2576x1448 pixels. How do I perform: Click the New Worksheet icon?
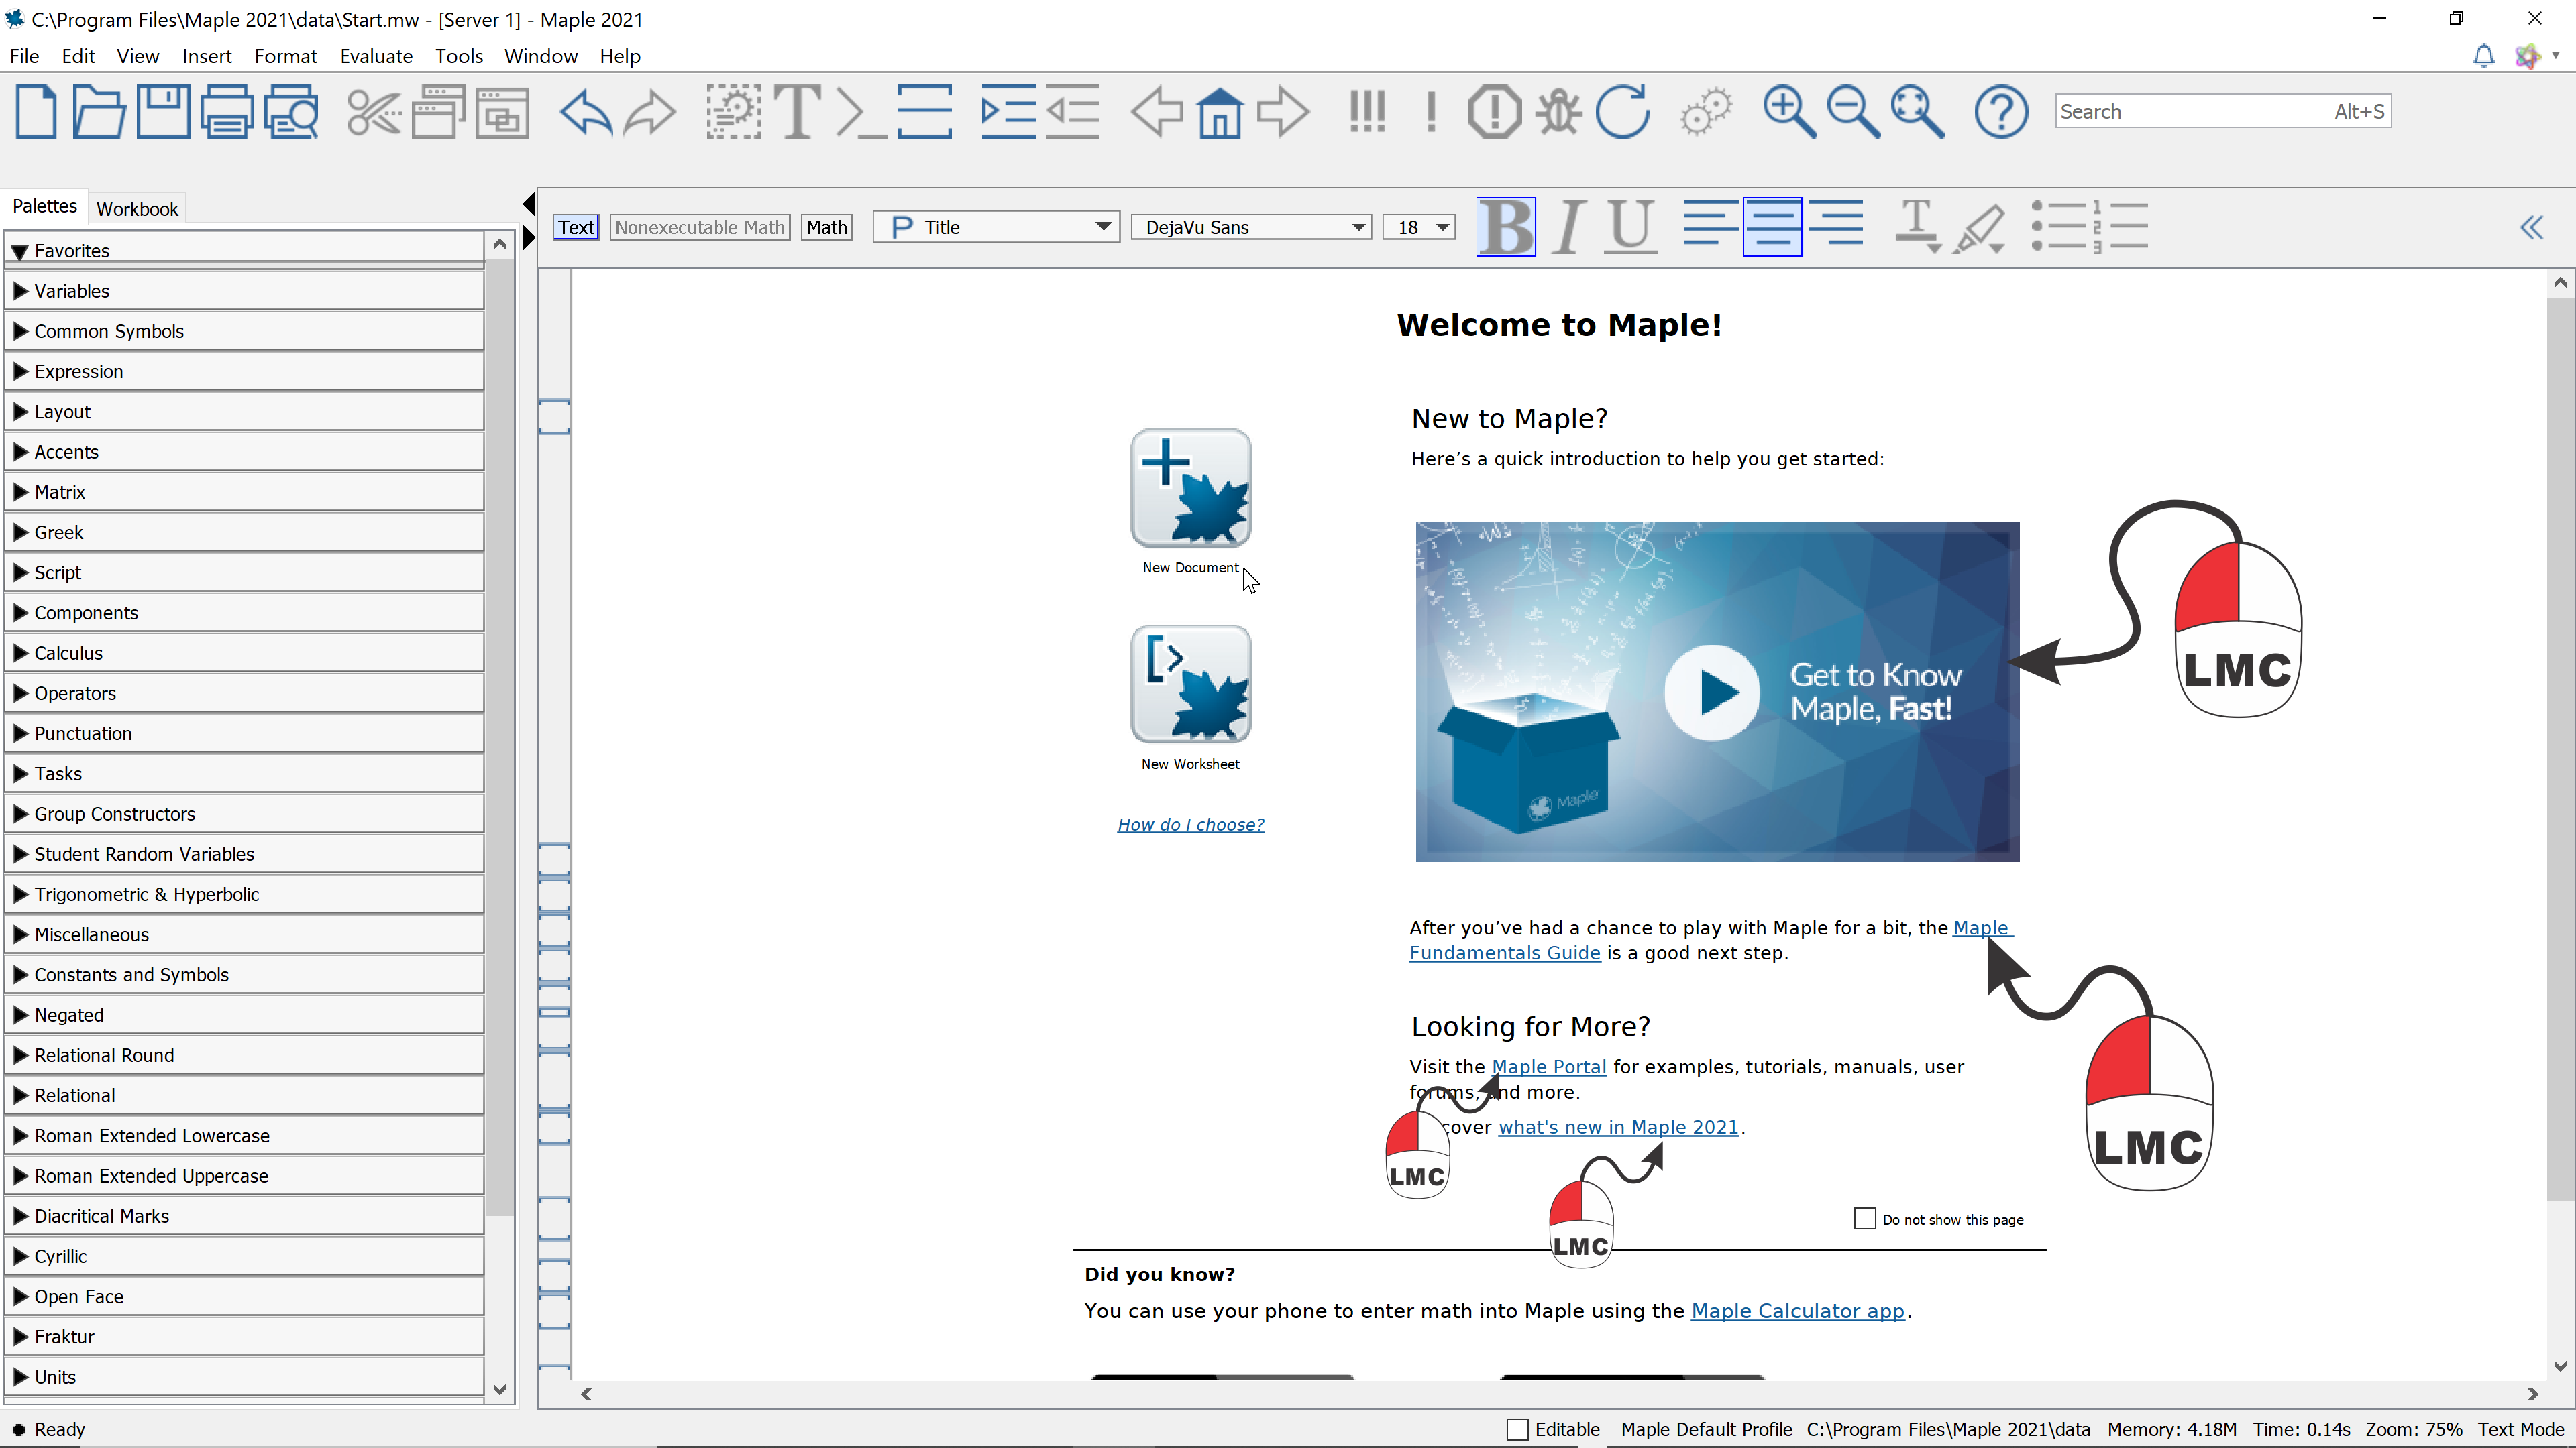1190,684
